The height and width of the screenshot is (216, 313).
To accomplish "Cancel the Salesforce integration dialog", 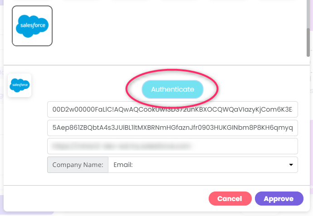I will pyautogui.click(x=230, y=199).
